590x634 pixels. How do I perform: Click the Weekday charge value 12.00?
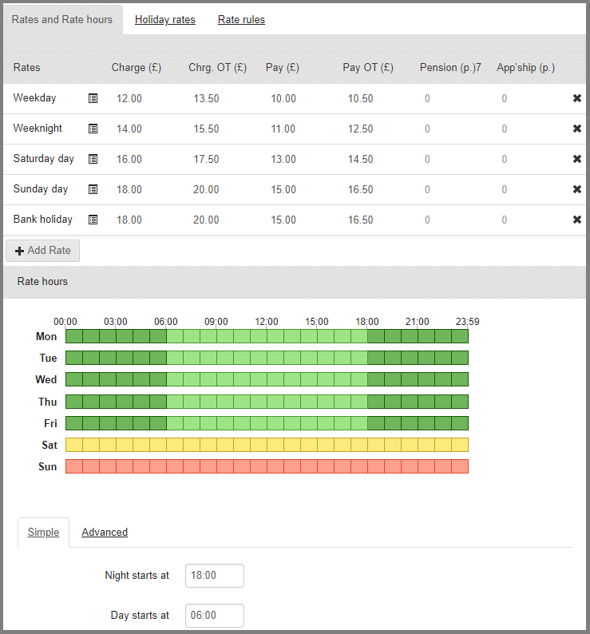point(129,98)
